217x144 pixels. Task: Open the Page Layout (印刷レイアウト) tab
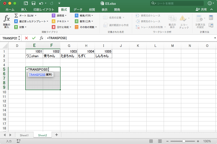tap(44, 10)
